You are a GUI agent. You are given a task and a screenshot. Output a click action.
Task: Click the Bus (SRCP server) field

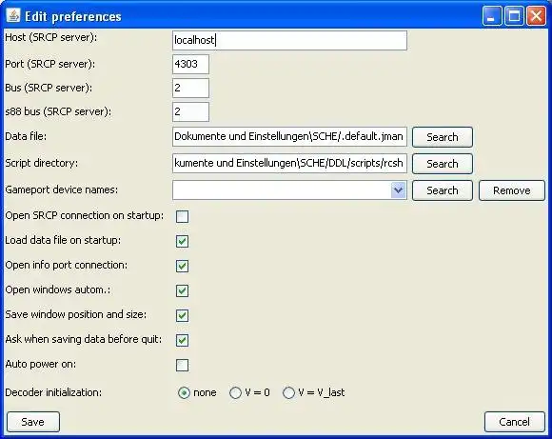tap(190, 88)
